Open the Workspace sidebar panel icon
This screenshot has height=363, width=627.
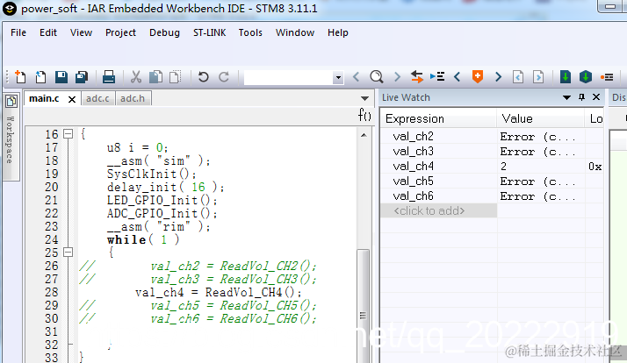click(11, 102)
